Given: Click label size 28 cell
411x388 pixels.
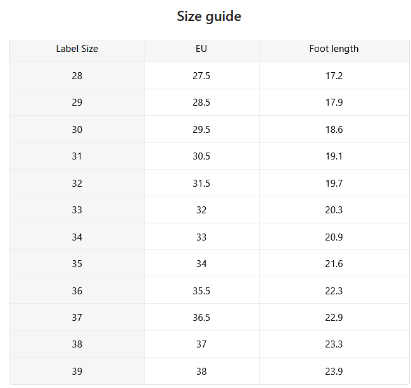Looking at the screenshot, I should pyautogui.click(x=77, y=76).
